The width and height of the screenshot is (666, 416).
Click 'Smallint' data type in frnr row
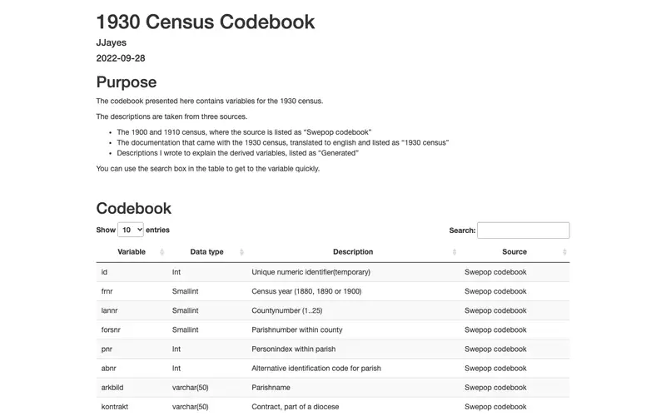[x=185, y=291]
